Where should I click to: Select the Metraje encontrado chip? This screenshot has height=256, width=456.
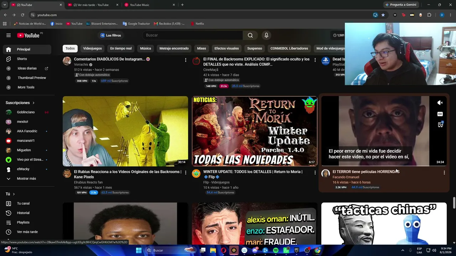tap(174, 48)
